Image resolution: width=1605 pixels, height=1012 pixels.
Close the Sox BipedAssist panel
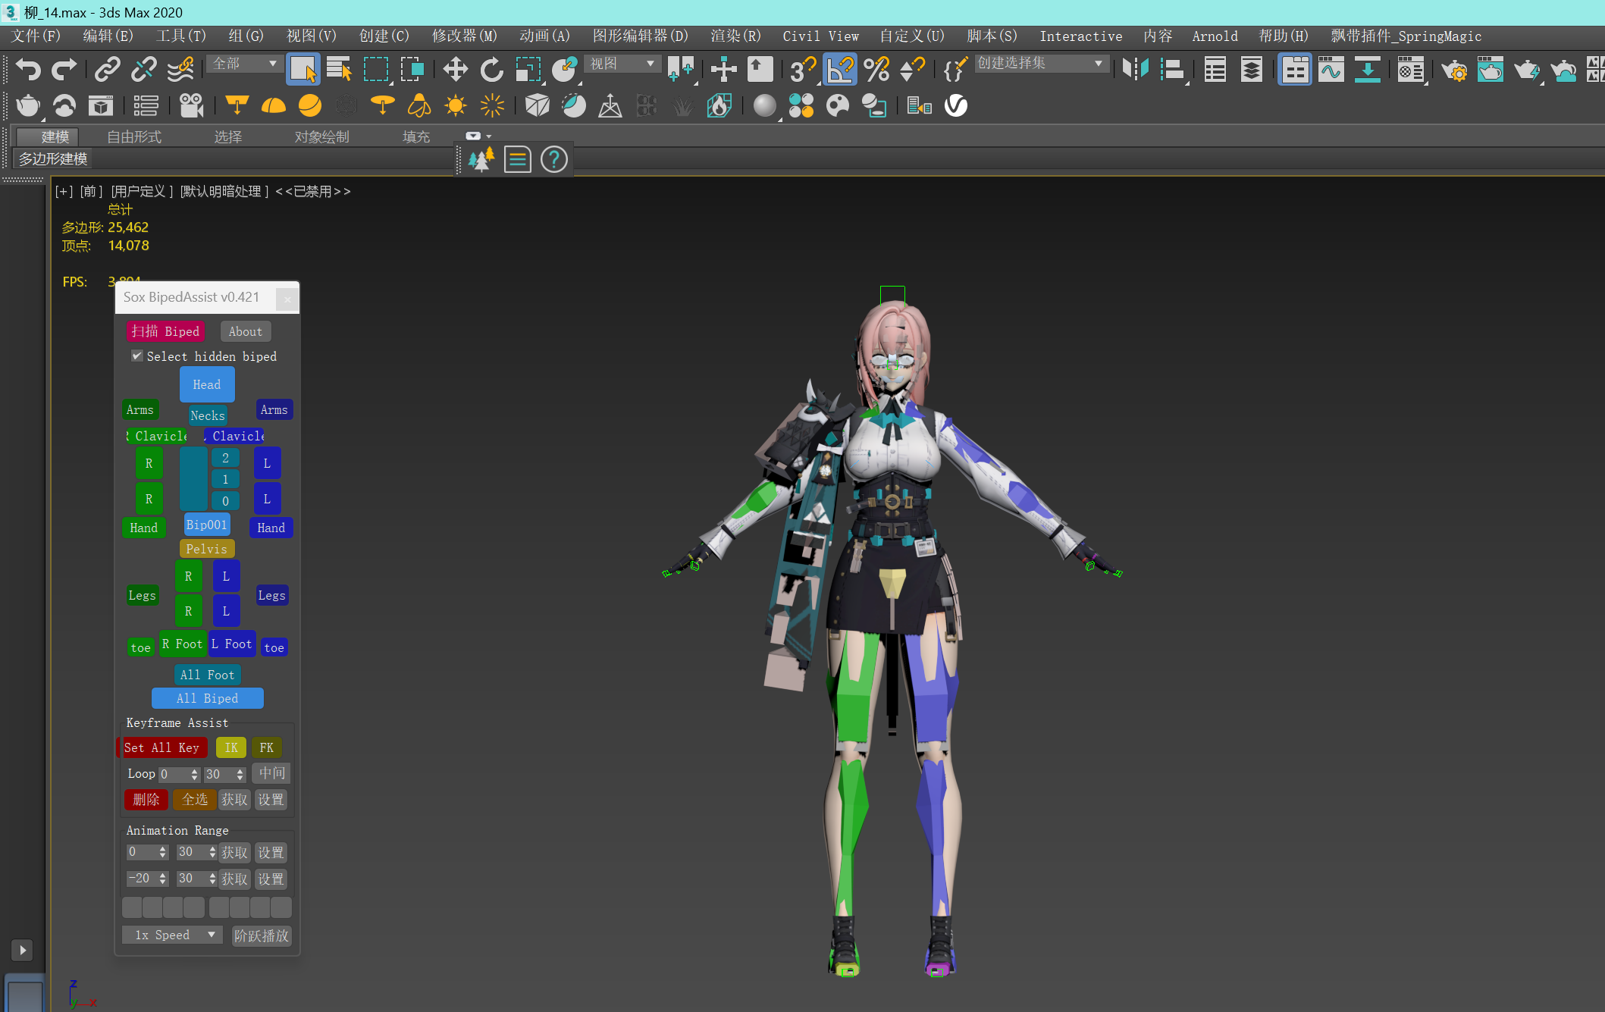tap(287, 299)
